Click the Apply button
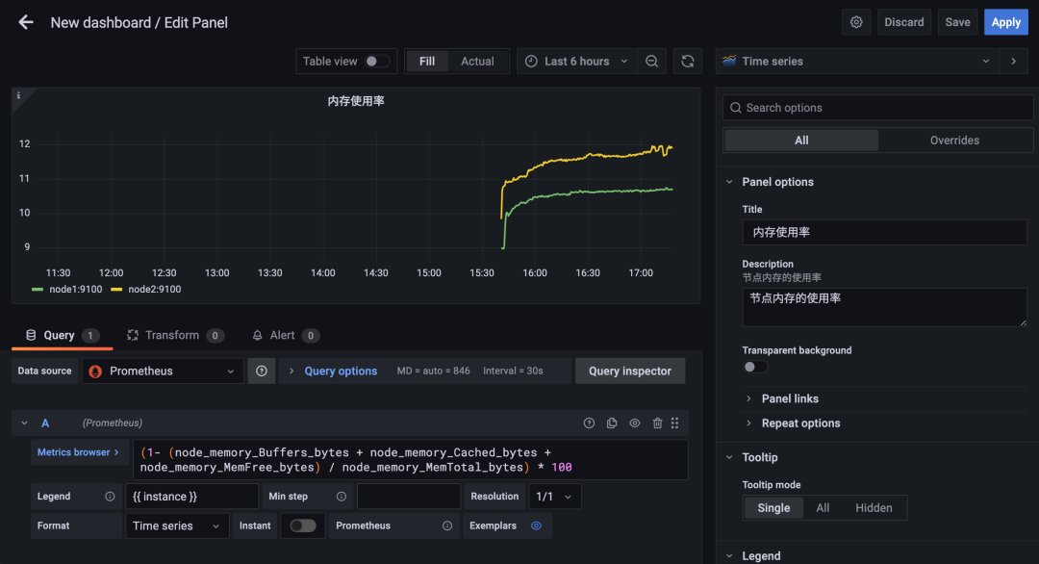 tap(1005, 22)
